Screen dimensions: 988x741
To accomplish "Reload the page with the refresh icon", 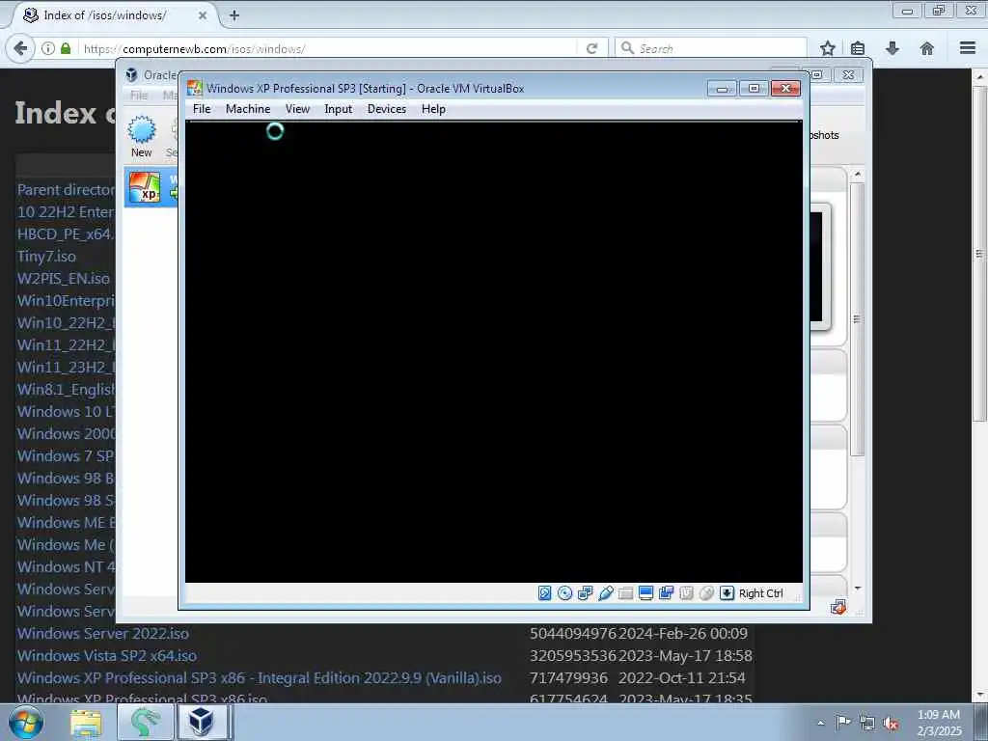I will click(591, 48).
